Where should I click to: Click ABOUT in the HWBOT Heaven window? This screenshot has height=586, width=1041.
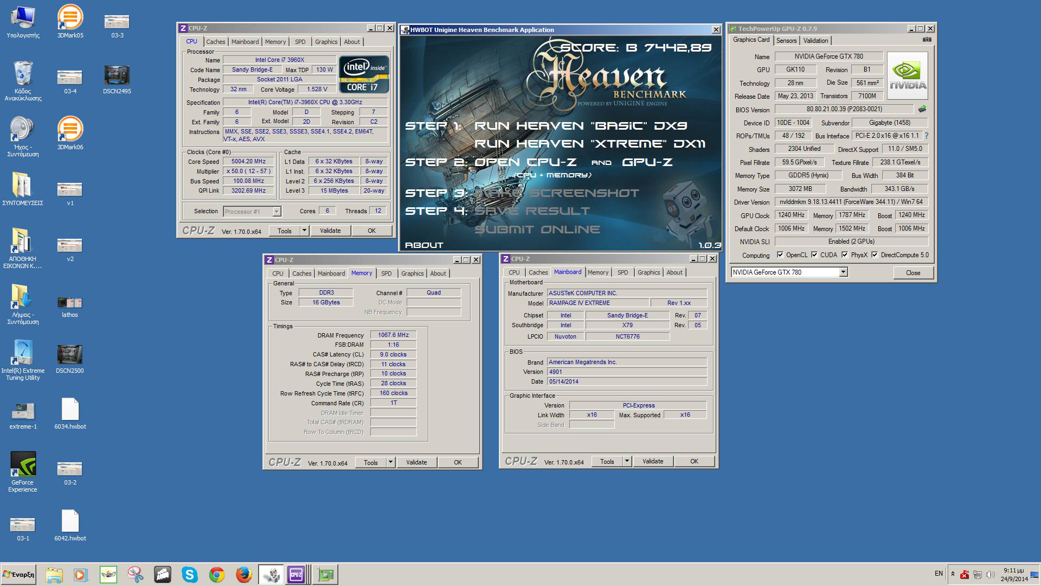pos(424,245)
